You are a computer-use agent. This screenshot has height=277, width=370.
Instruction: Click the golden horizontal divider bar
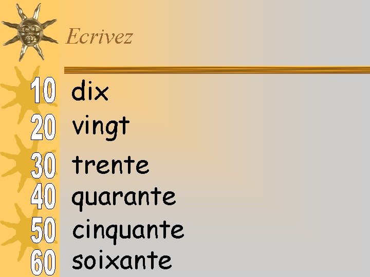point(217,70)
